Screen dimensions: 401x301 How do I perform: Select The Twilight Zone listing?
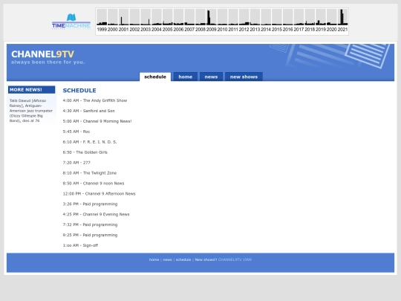tap(90, 173)
